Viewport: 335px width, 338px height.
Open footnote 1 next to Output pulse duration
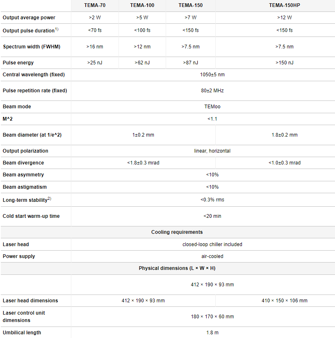(x=57, y=29)
